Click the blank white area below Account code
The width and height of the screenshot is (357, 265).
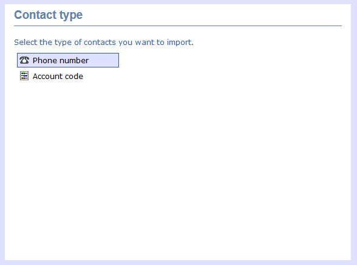tap(177, 171)
